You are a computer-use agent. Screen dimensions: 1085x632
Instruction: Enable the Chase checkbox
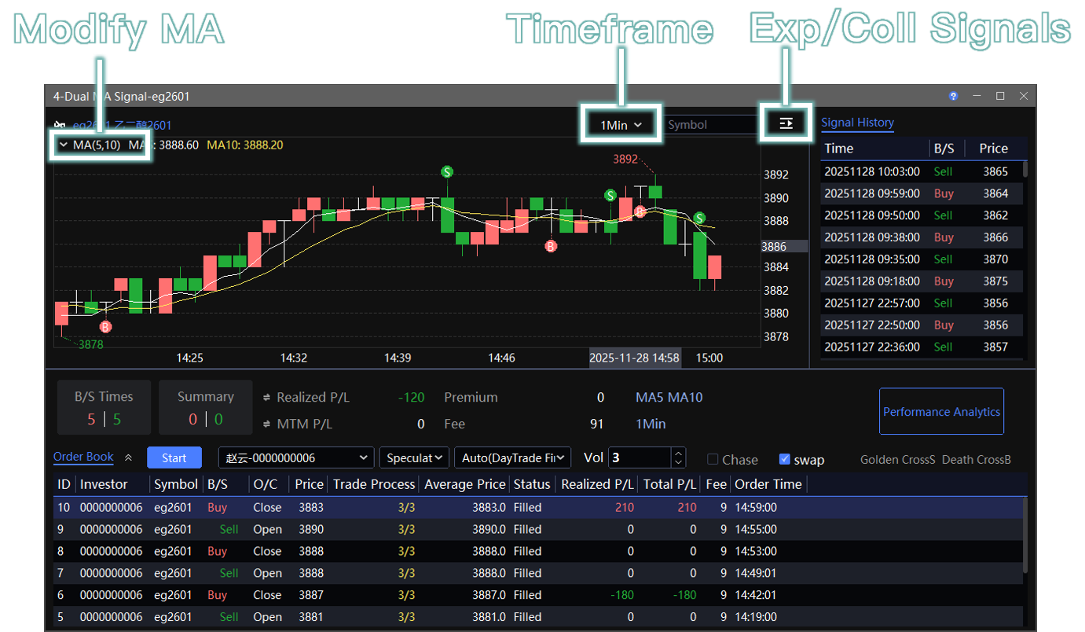pyautogui.click(x=713, y=459)
